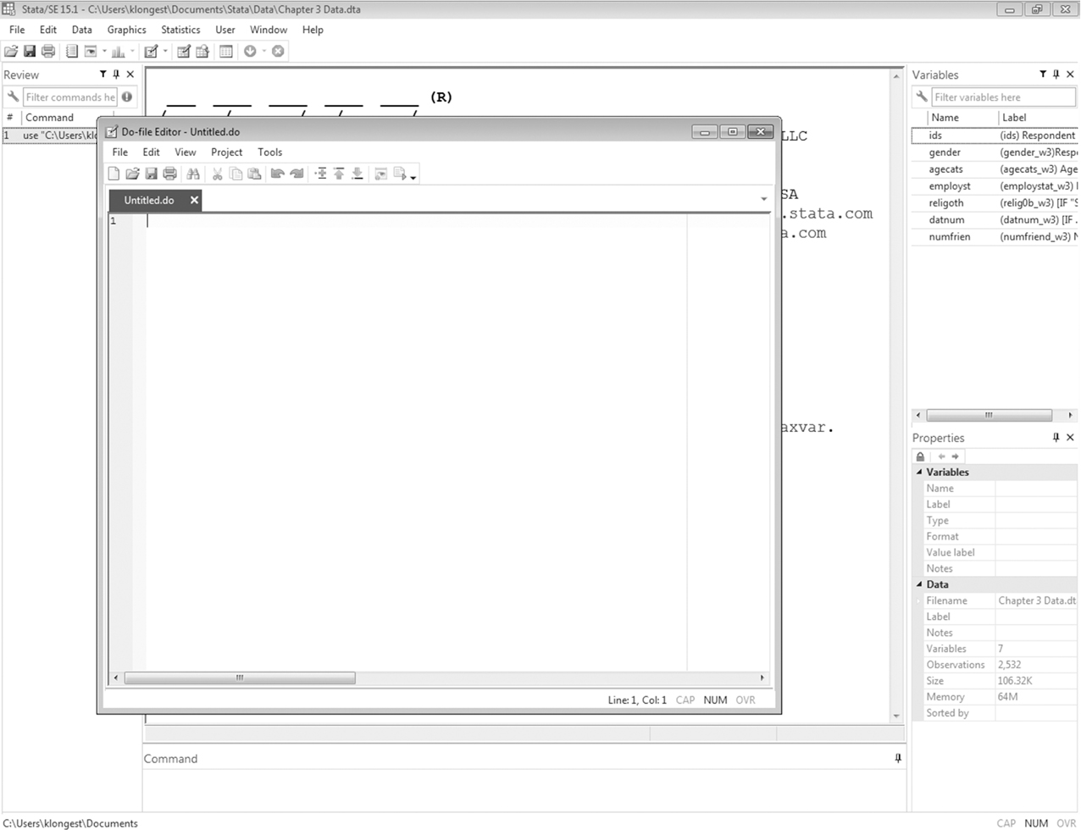This screenshot has width=1081, height=830.
Task: Toggle auto-hide pin on Variables panel
Action: click(x=1056, y=75)
